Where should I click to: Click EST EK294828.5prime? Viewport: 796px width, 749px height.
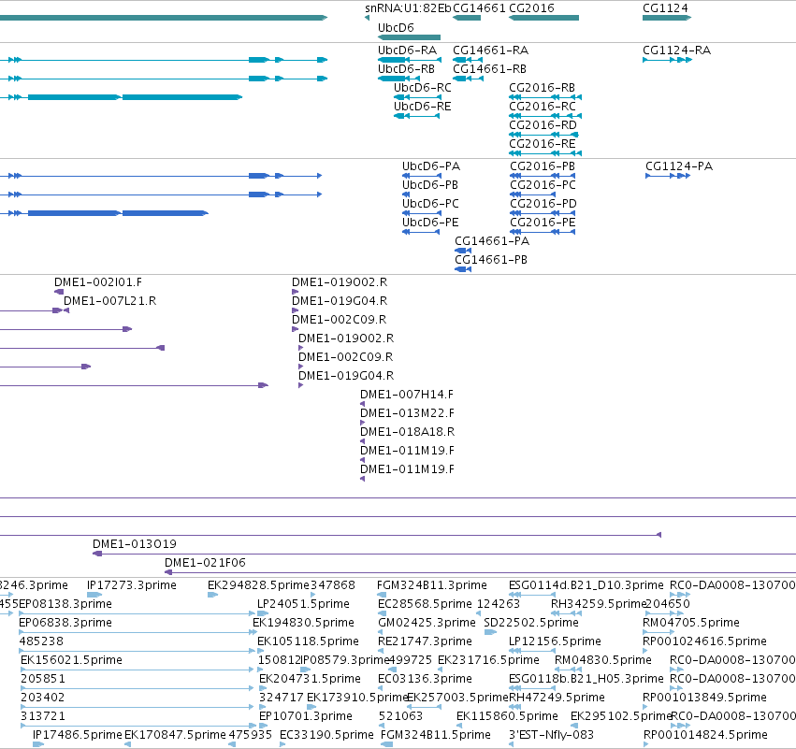258,585
